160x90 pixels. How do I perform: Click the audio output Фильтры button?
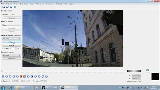click(12, 45)
